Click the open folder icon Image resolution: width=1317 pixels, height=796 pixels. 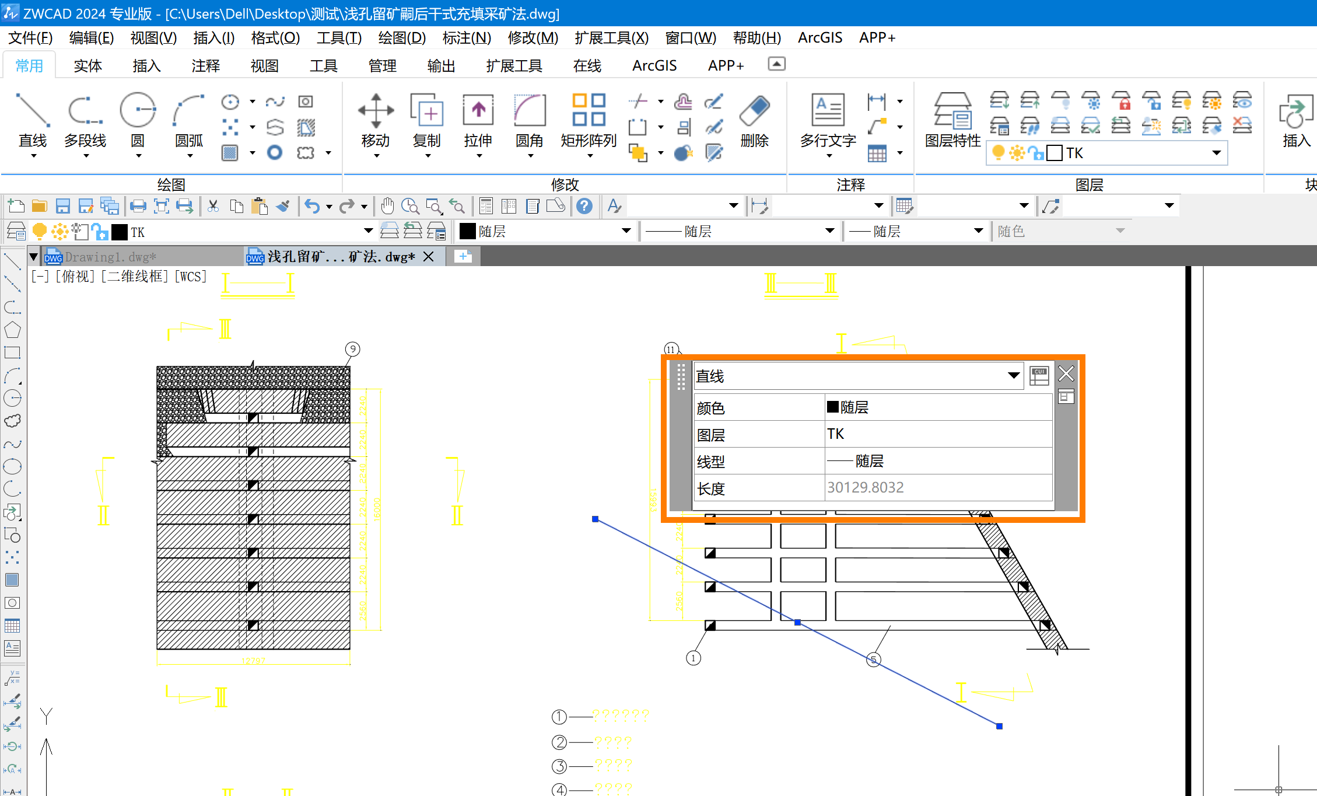(39, 206)
